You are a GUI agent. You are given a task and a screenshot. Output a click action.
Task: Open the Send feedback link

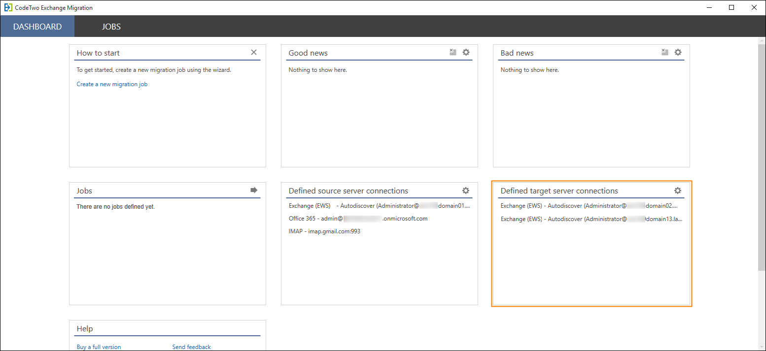[191, 347]
